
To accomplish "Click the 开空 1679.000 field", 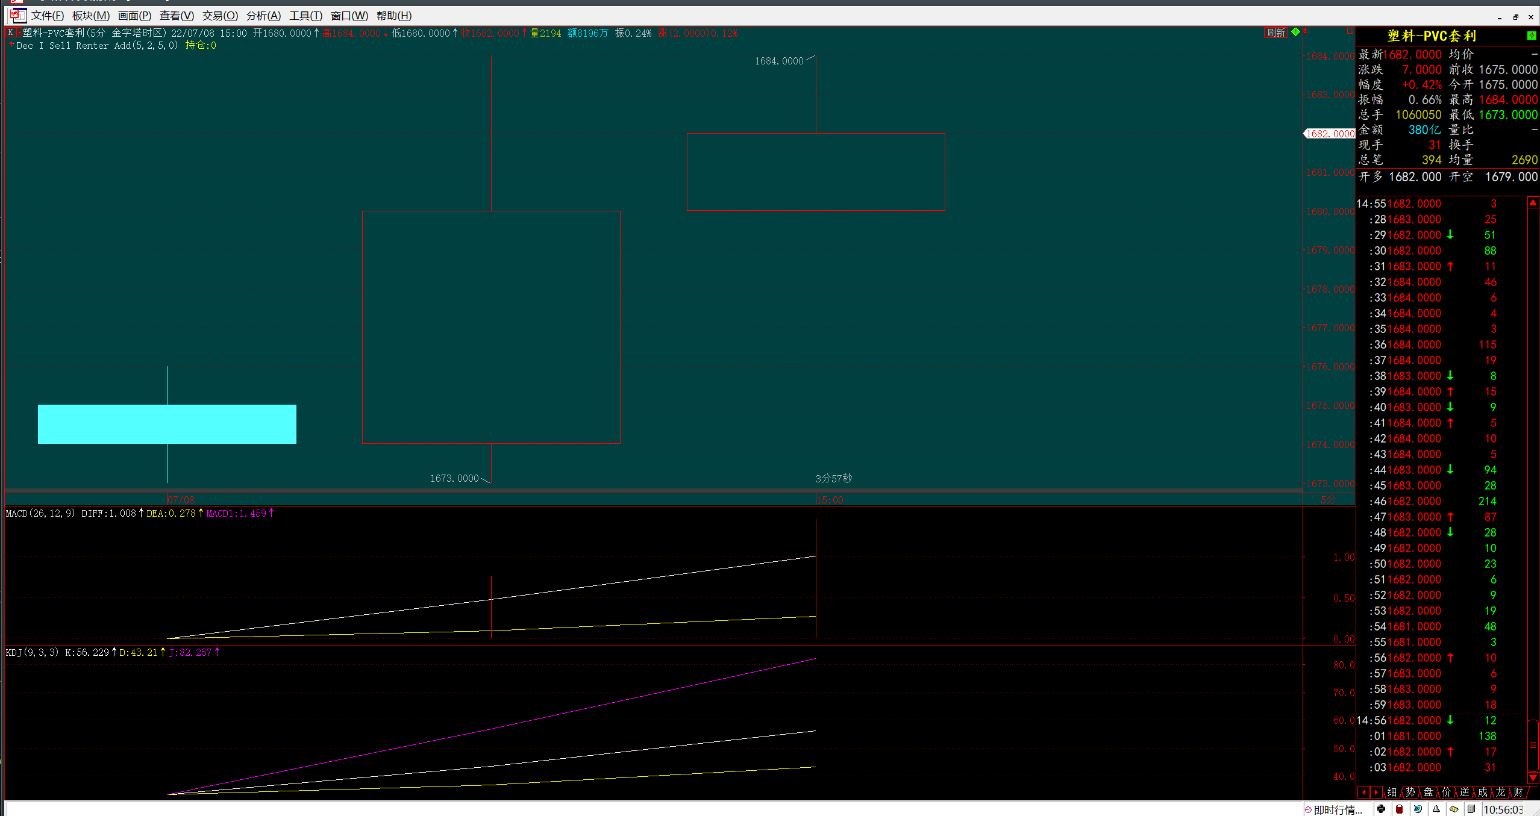I will point(1493,176).
